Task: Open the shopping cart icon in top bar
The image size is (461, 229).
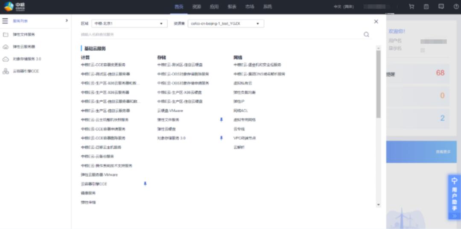Action: click(411, 6)
